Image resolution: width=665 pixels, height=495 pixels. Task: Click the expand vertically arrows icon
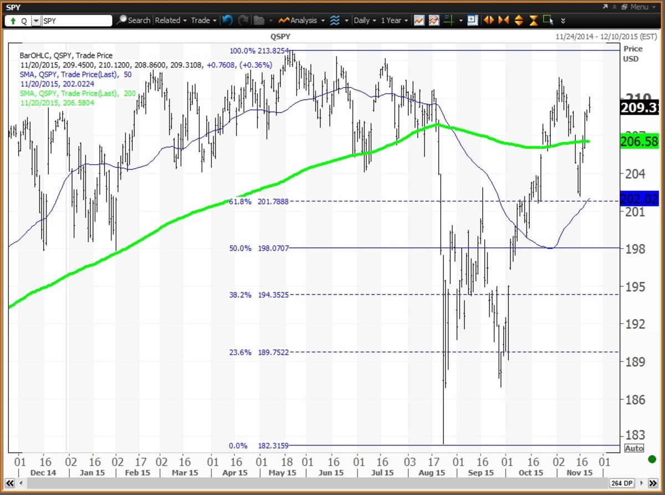coord(519,20)
